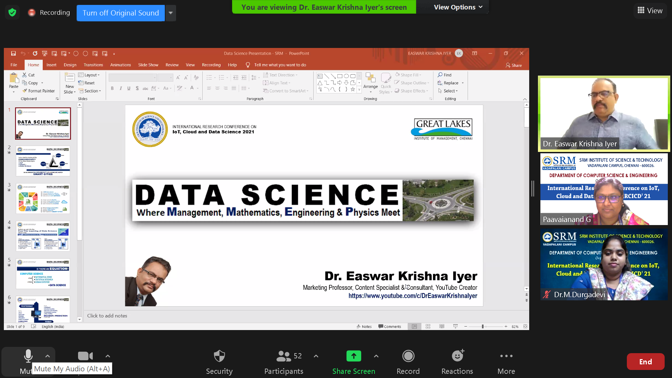672x378 pixels.
Task: Adjust the PowerPoint zoom slider
Action: (x=483, y=327)
